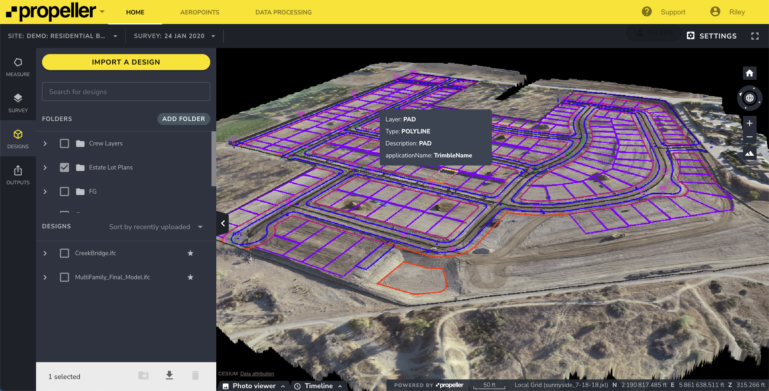The width and height of the screenshot is (769, 391).
Task: Open the Survey date dropdown
Action: tap(175, 36)
